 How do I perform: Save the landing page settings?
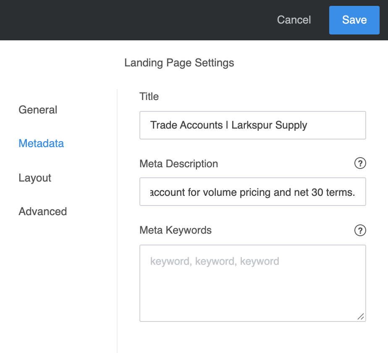pos(354,20)
